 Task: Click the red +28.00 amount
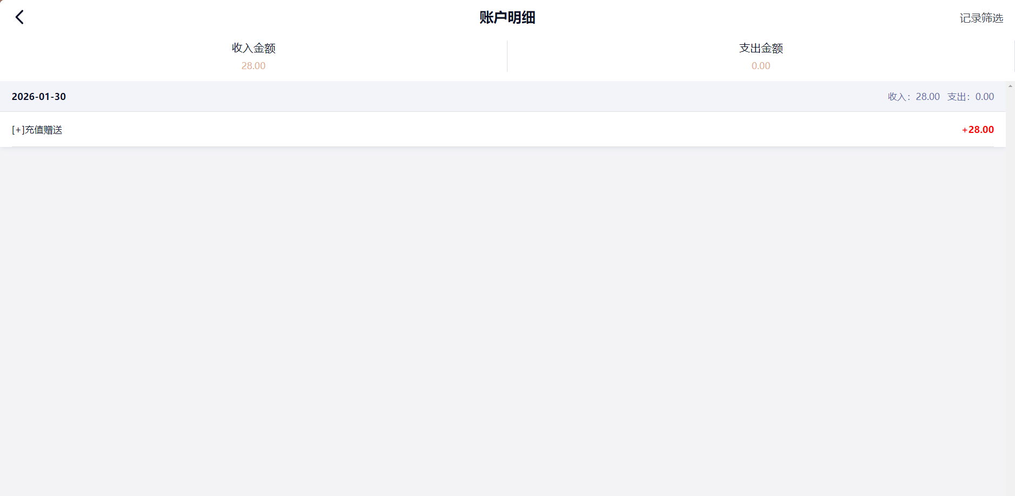coord(978,130)
